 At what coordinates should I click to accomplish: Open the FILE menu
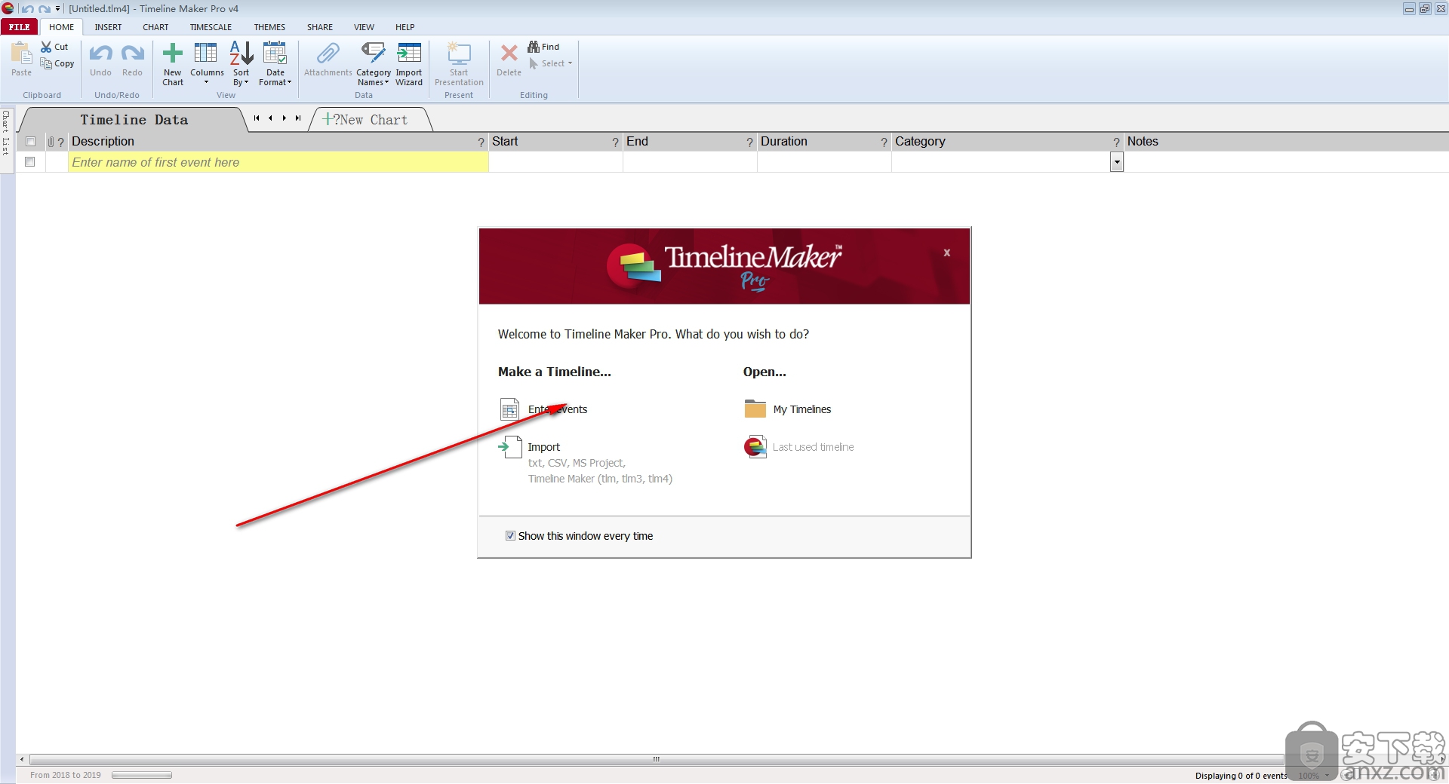pos(20,27)
